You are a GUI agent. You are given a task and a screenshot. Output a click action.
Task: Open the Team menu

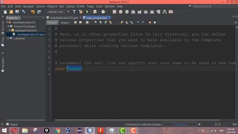coord(90,6)
